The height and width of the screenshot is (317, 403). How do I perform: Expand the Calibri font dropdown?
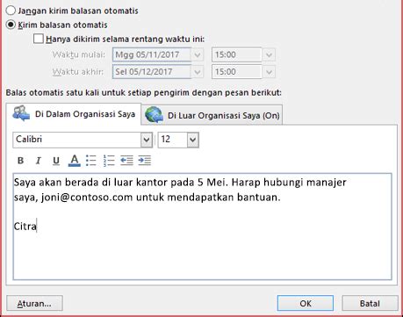147,140
